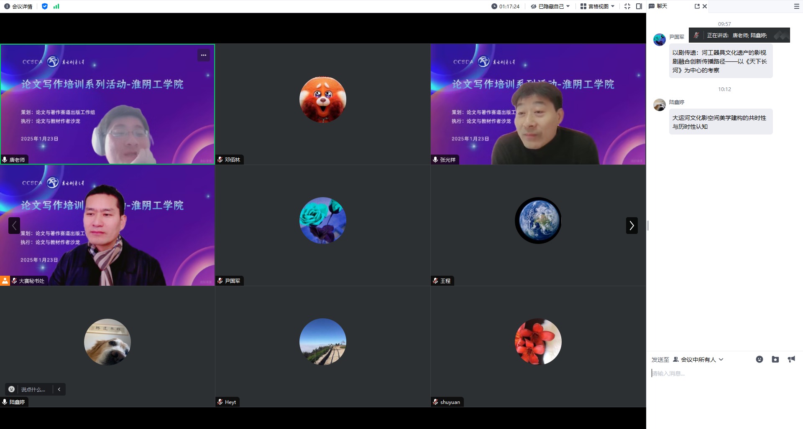
Task: Mute 唐老师's microphone icon
Action: 5,160
